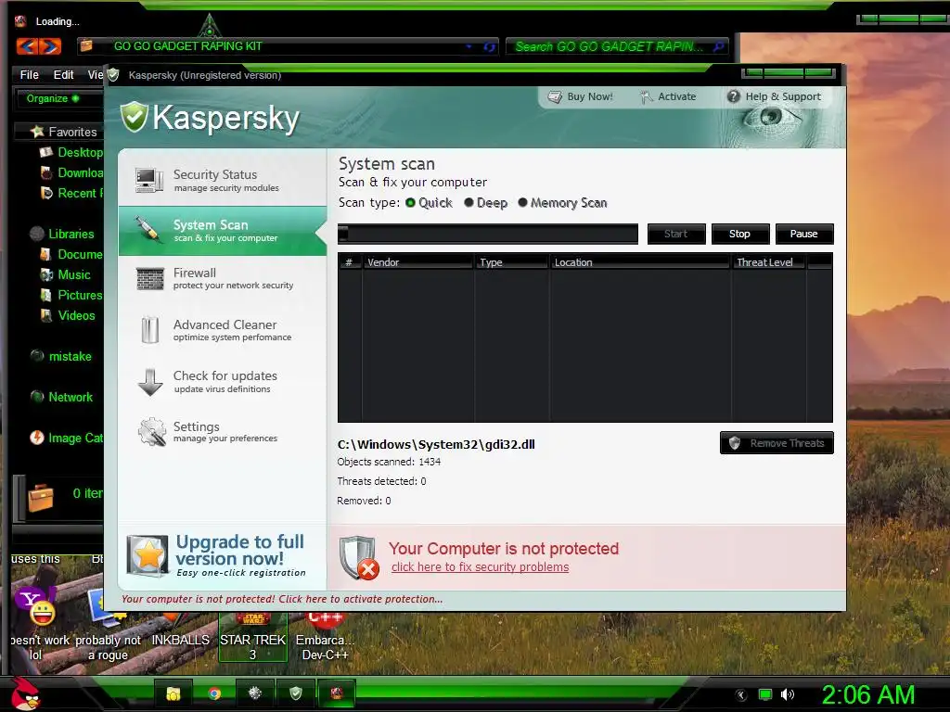This screenshot has width=950, height=712.
Task: Open Embarcadero Dev-C++ desktop icon
Action: [x=325, y=636]
